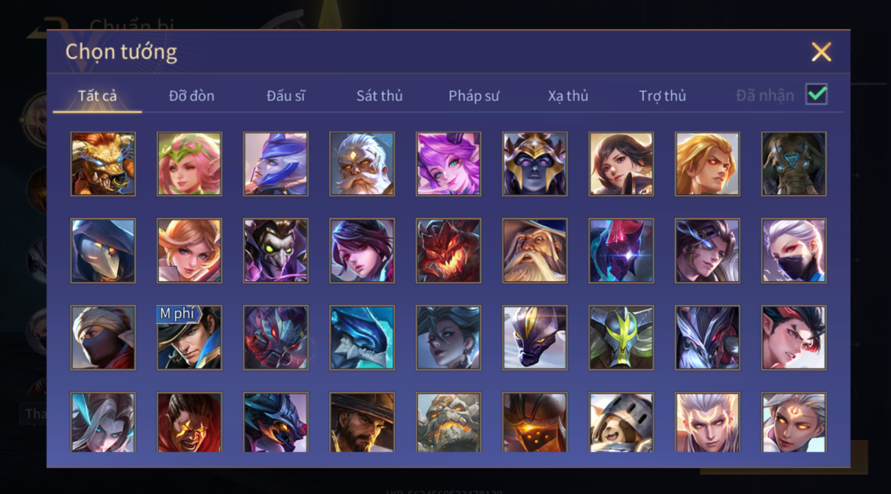Screen dimensions: 891x494
Task: Select the red fire demon hero portrait
Action: pos(448,250)
